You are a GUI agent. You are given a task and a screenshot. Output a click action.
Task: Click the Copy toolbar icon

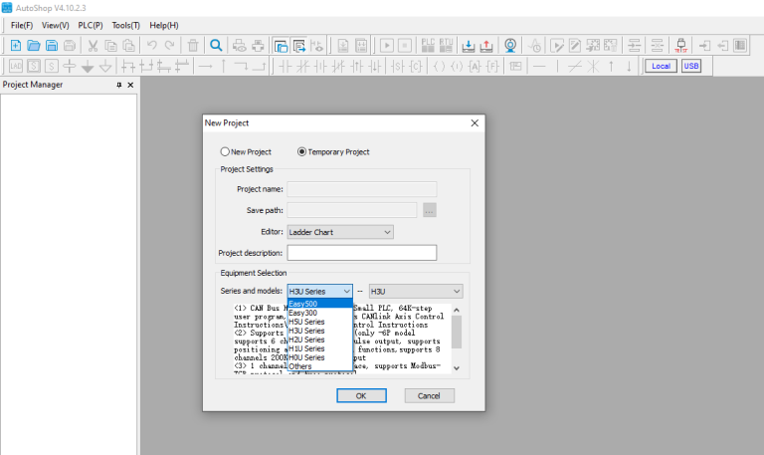(111, 46)
